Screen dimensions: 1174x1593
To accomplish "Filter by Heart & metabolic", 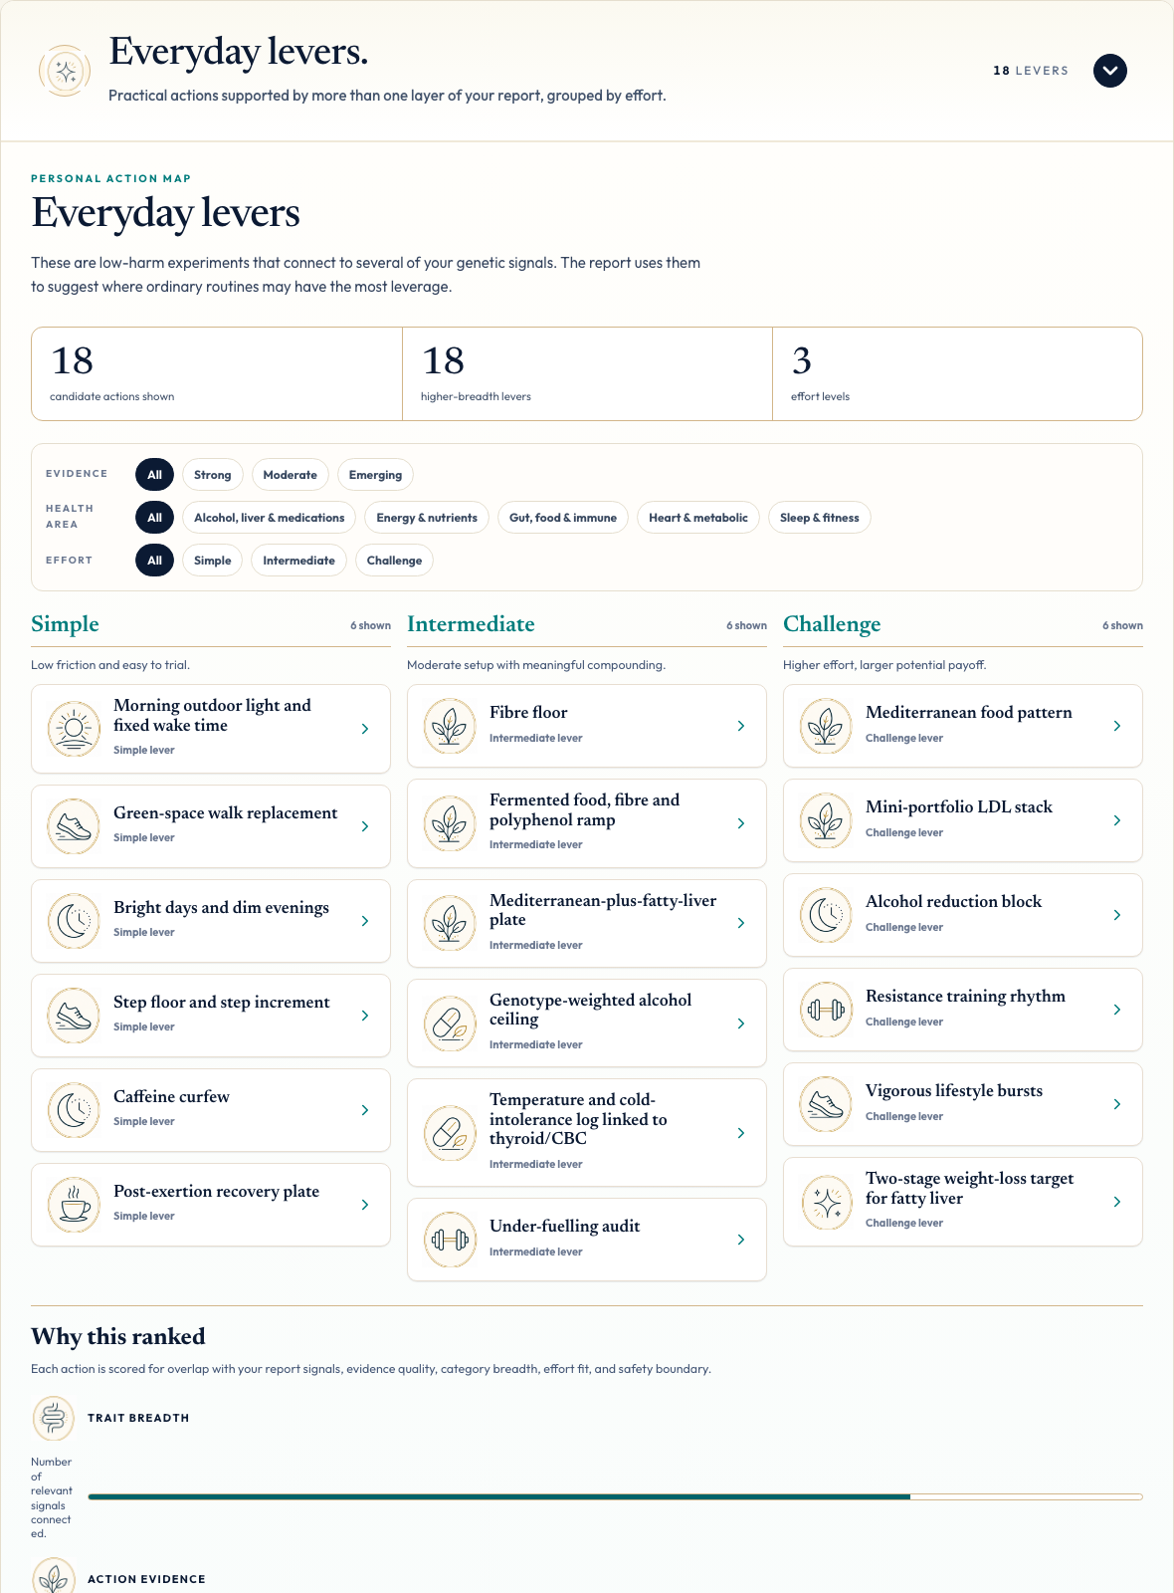I will coord(698,518).
